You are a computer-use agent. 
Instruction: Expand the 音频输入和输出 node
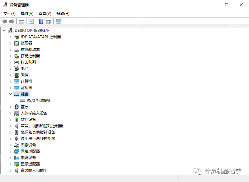pos(11,171)
